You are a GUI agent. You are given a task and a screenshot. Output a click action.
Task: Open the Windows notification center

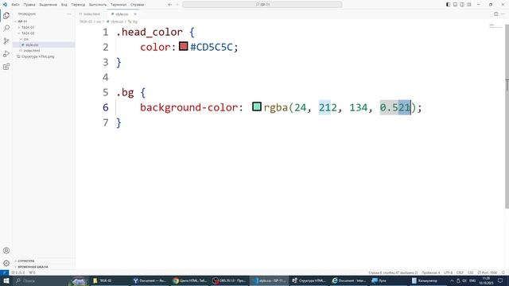pyautogui.click(x=500, y=280)
